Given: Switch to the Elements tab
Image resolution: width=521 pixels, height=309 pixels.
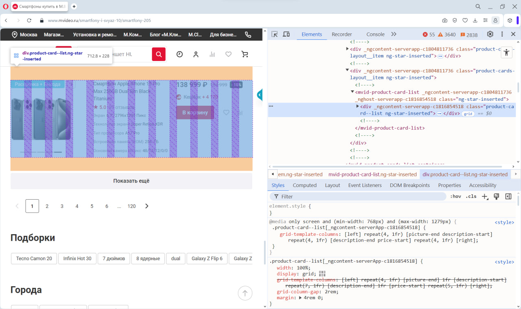Looking at the screenshot, I should pyautogui.click(x=312, y=34).
